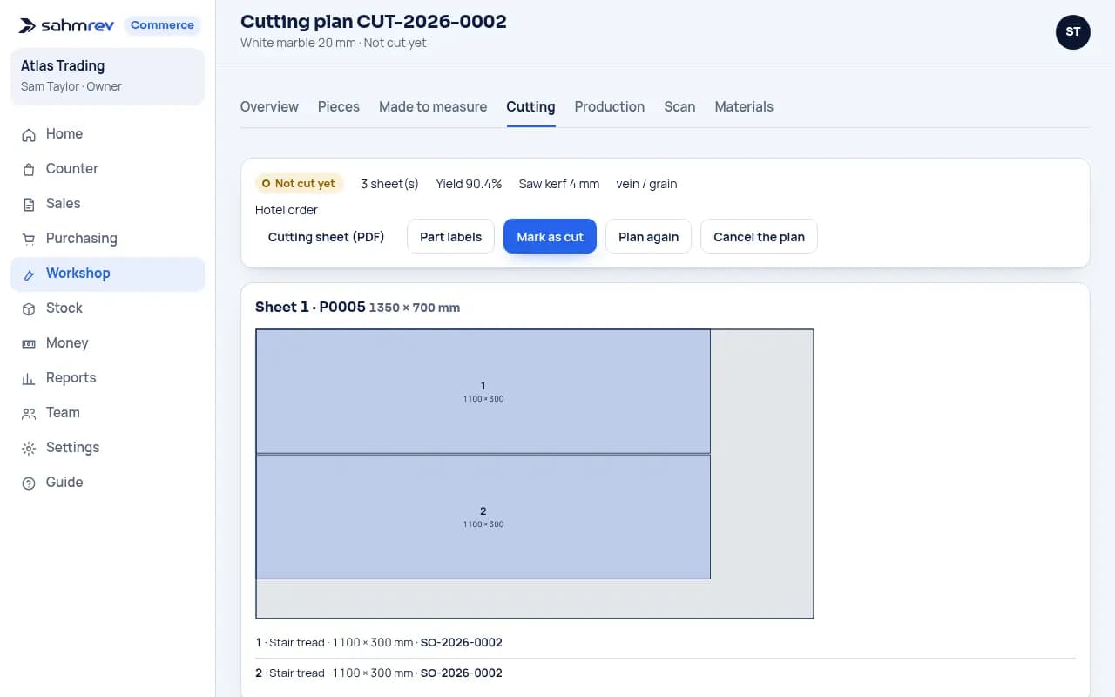Go to the Money section

coord(107,343)
